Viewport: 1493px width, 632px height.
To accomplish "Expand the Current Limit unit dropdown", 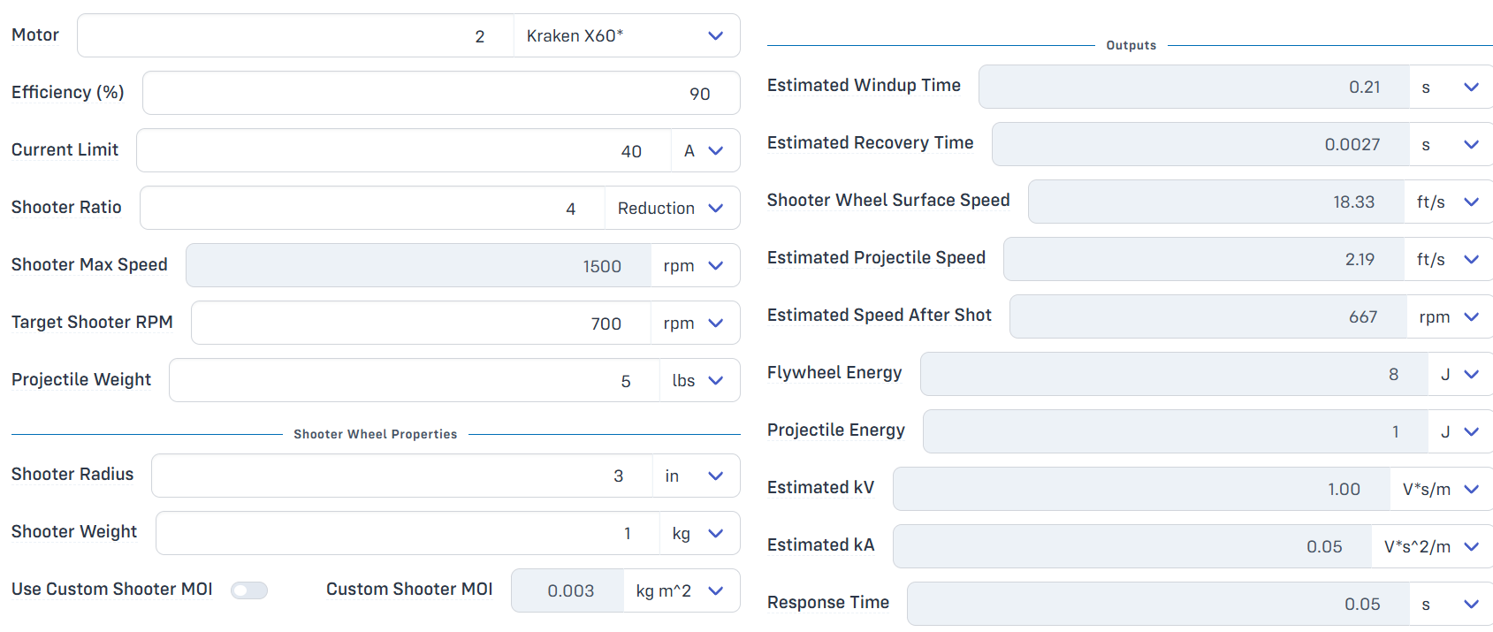I will pos(705,150).
